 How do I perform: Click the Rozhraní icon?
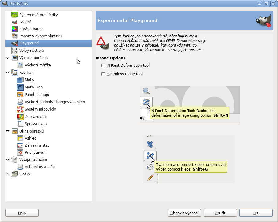pos(14,73)
